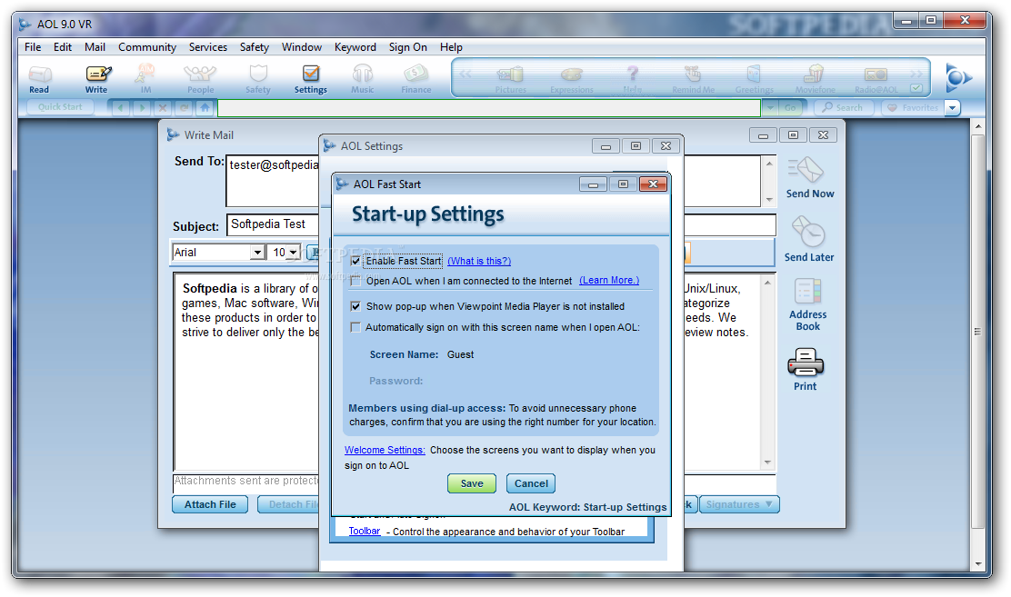
Task: Check Automatically sign on with this screen name
Action: pyautogui.click(x=355, y=327)
